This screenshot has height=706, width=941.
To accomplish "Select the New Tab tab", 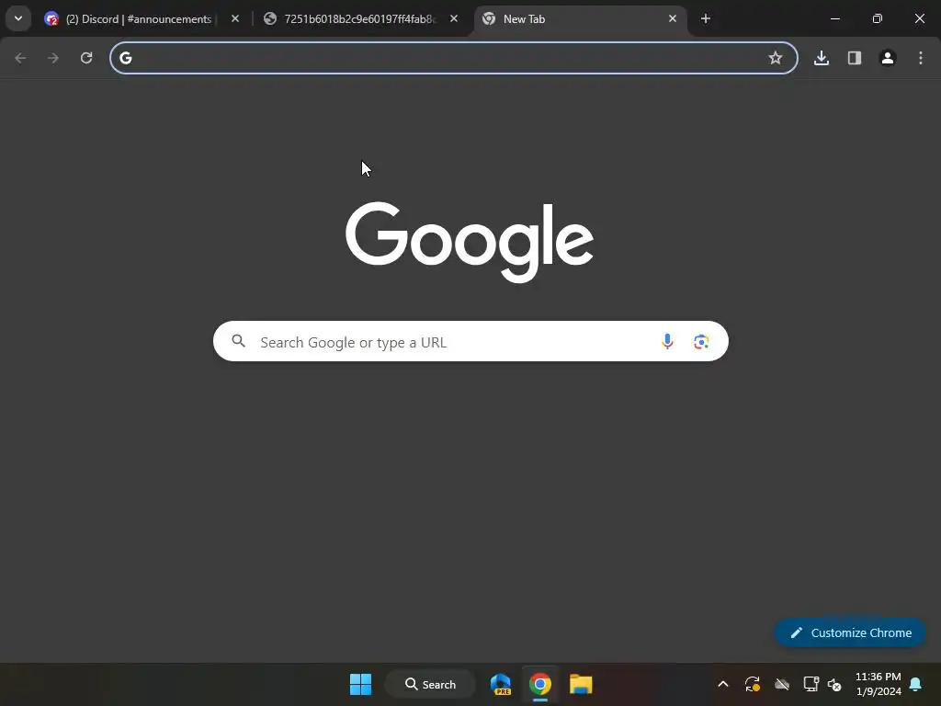I will coord(581,18).
